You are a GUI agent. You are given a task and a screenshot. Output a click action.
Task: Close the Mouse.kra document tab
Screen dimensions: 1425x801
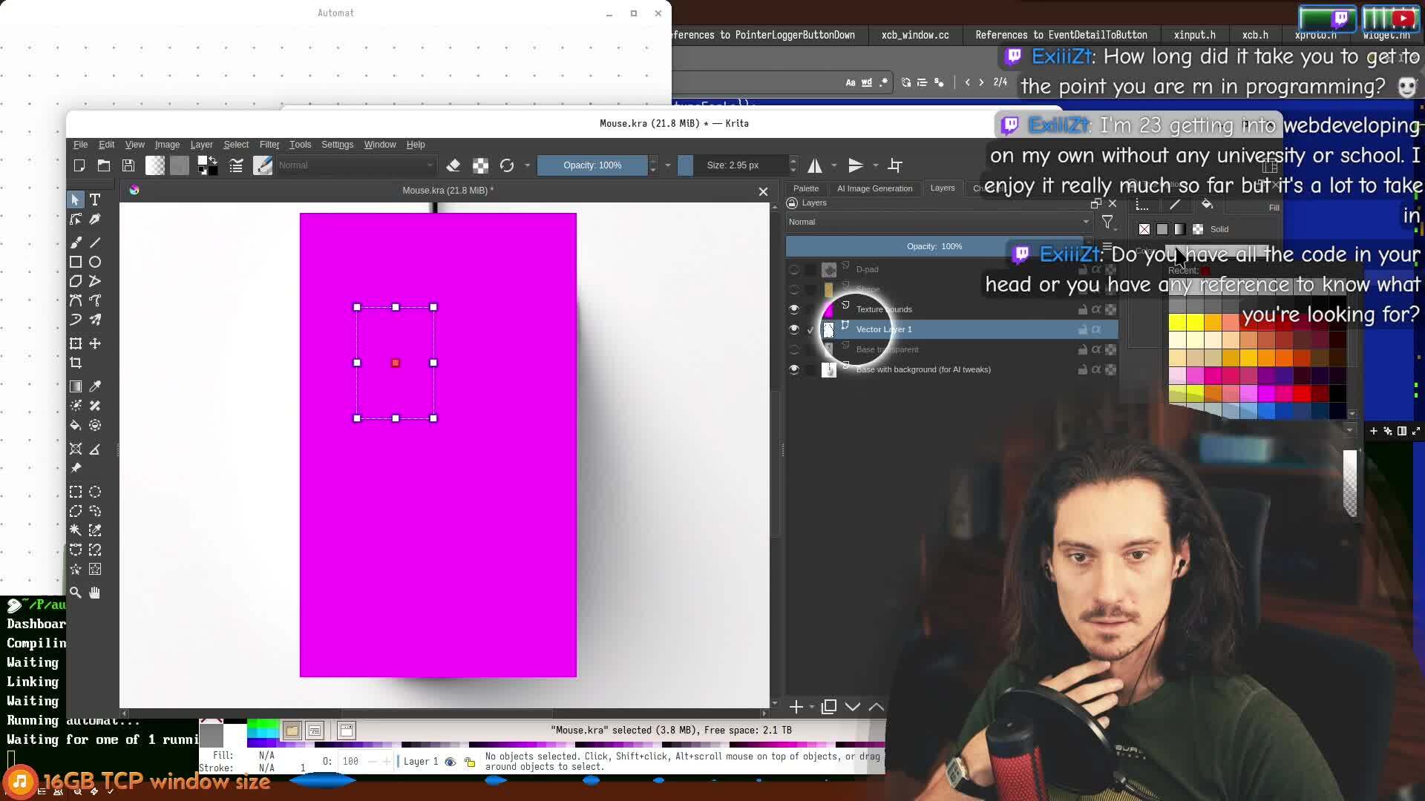(763, 191)
